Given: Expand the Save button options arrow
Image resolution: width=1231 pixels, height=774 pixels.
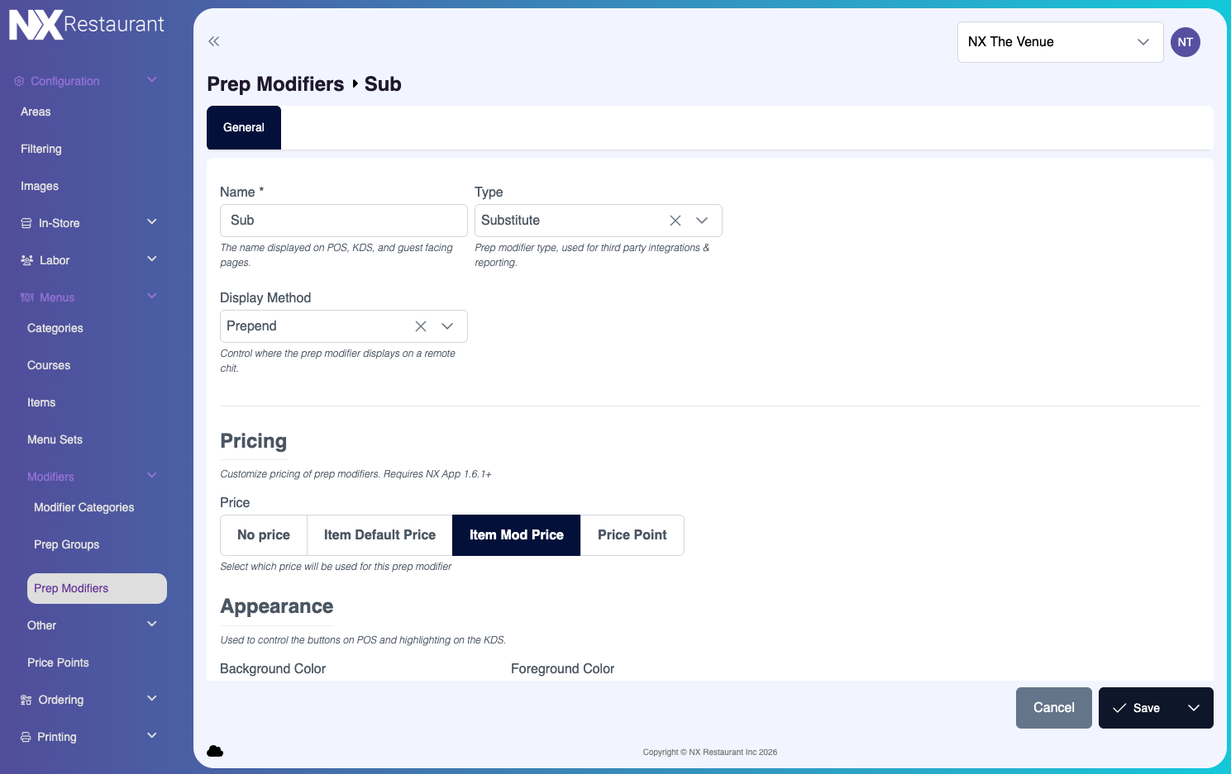Looking at the screenshot, I should (x=1193, y=708).
